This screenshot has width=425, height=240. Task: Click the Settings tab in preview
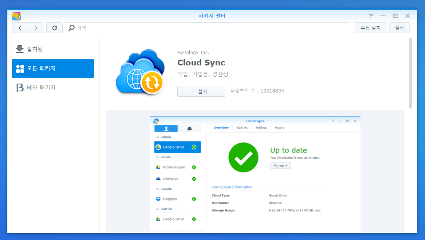pyautogui.click(x=261, y=128)
